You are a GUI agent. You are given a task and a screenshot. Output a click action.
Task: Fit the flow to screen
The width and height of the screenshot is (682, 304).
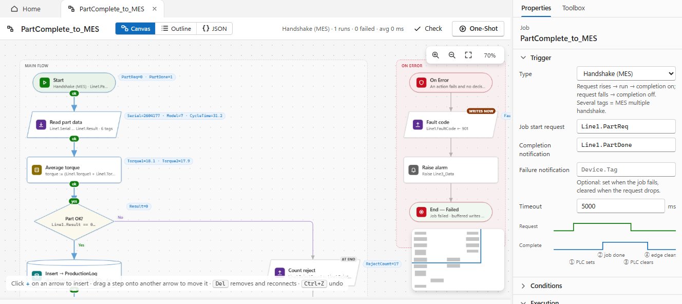(x=468, y=55)
